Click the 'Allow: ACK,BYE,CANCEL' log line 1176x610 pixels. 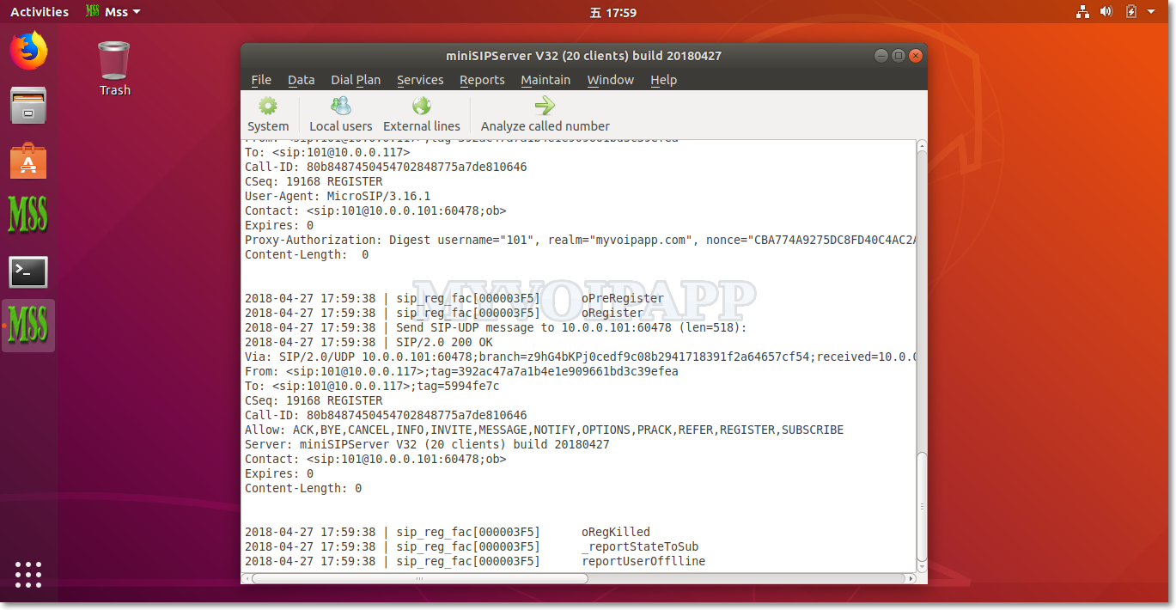point(544,430)
